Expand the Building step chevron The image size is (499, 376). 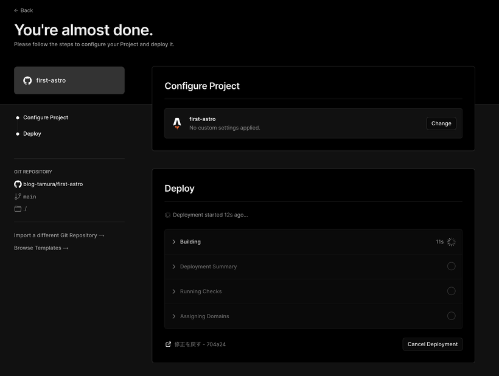(174, 242)
